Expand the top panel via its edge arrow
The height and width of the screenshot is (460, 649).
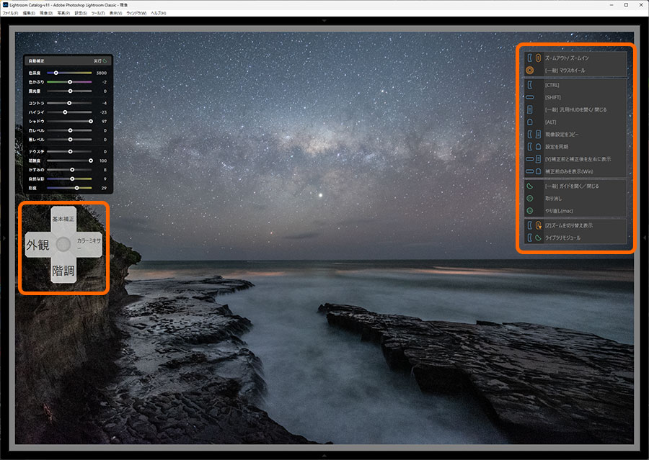click(324, 21)
